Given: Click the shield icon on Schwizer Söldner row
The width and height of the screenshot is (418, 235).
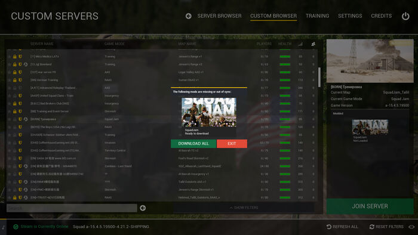Looking at the screenshot, I should [20, 135].
